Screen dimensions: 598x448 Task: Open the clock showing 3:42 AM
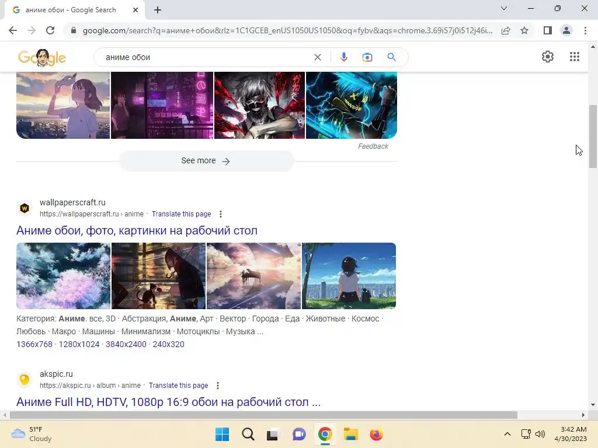tap(571, 434)
